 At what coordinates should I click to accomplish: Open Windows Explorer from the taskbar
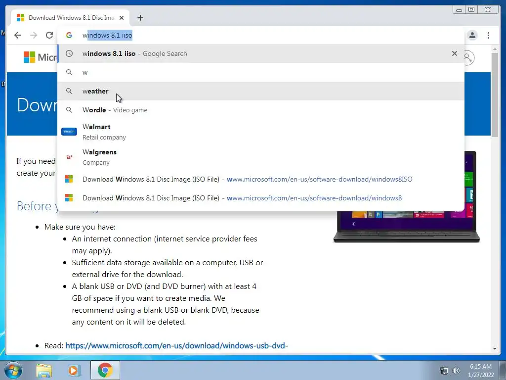44,371
